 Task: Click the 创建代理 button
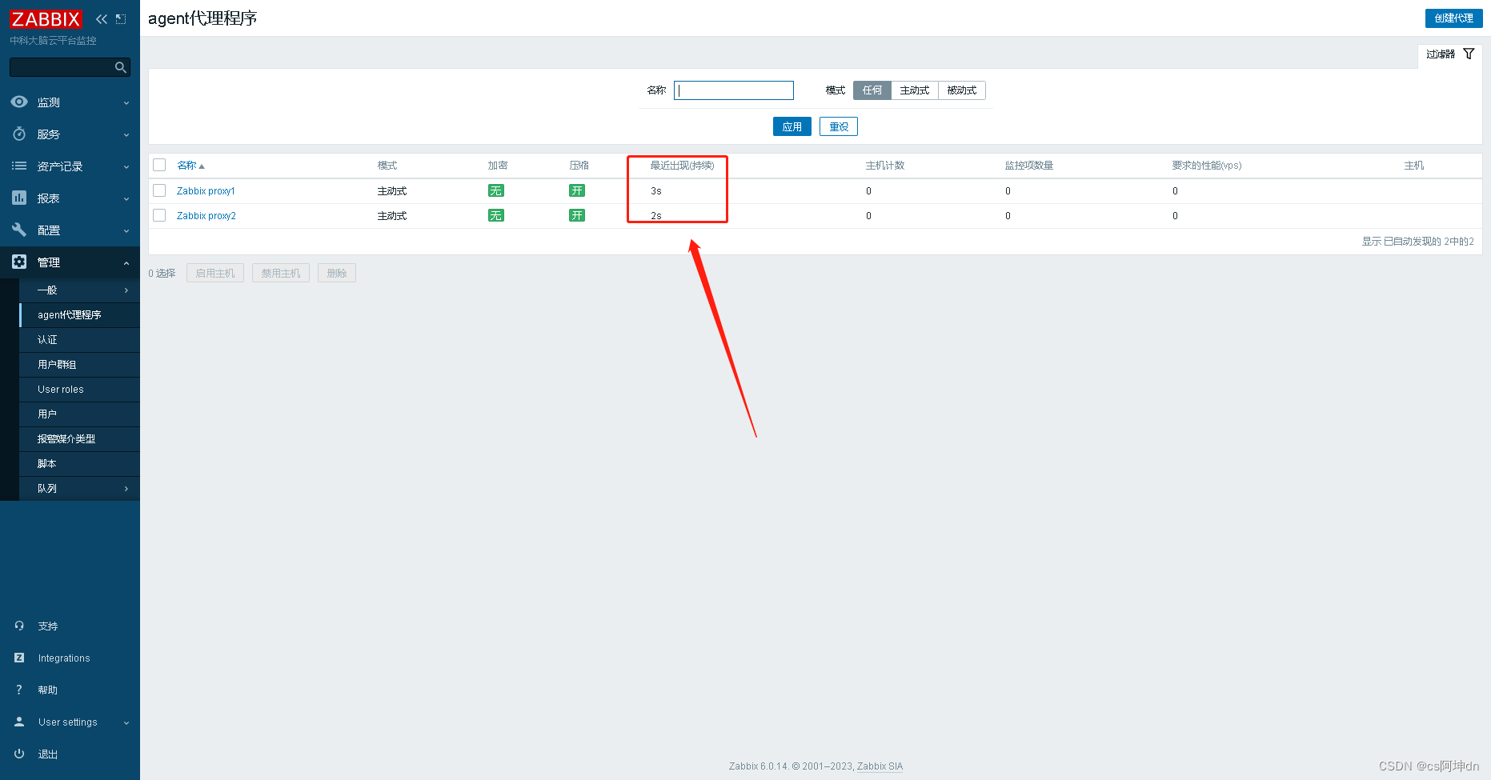coord(1453,18)
